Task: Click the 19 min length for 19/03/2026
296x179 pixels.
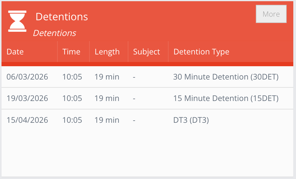Action: click(107, 98)
